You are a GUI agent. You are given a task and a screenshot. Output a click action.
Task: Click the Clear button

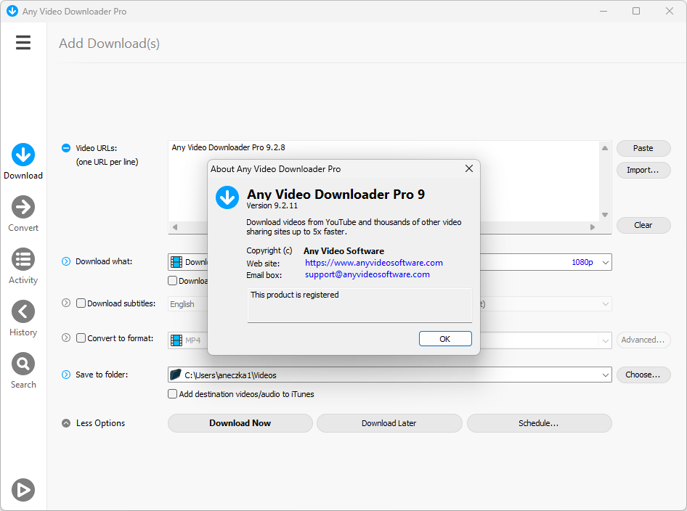pyautogui.click(x=643, y=225)
